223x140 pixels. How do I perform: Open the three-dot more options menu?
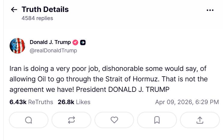click(x=210, y=10)
